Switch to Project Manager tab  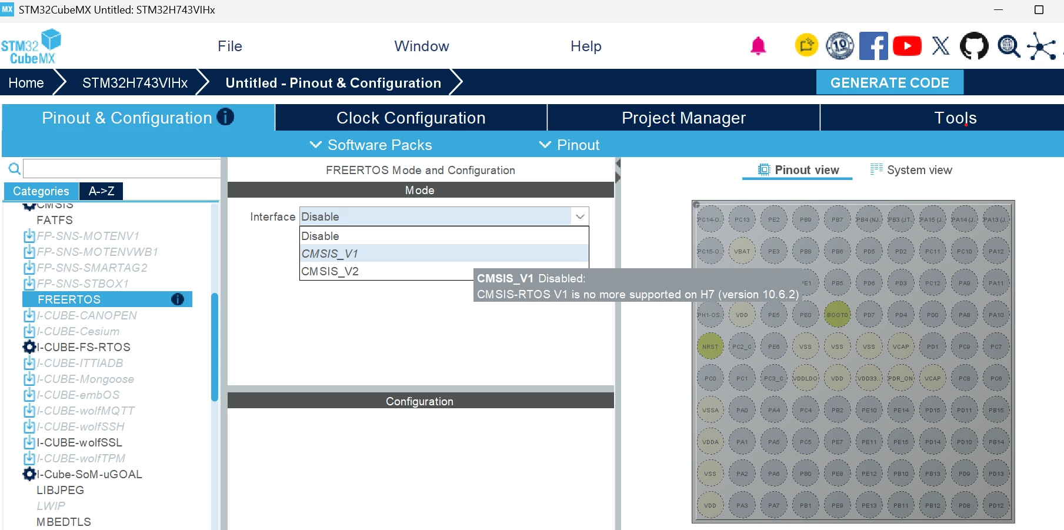click(683, 118)
